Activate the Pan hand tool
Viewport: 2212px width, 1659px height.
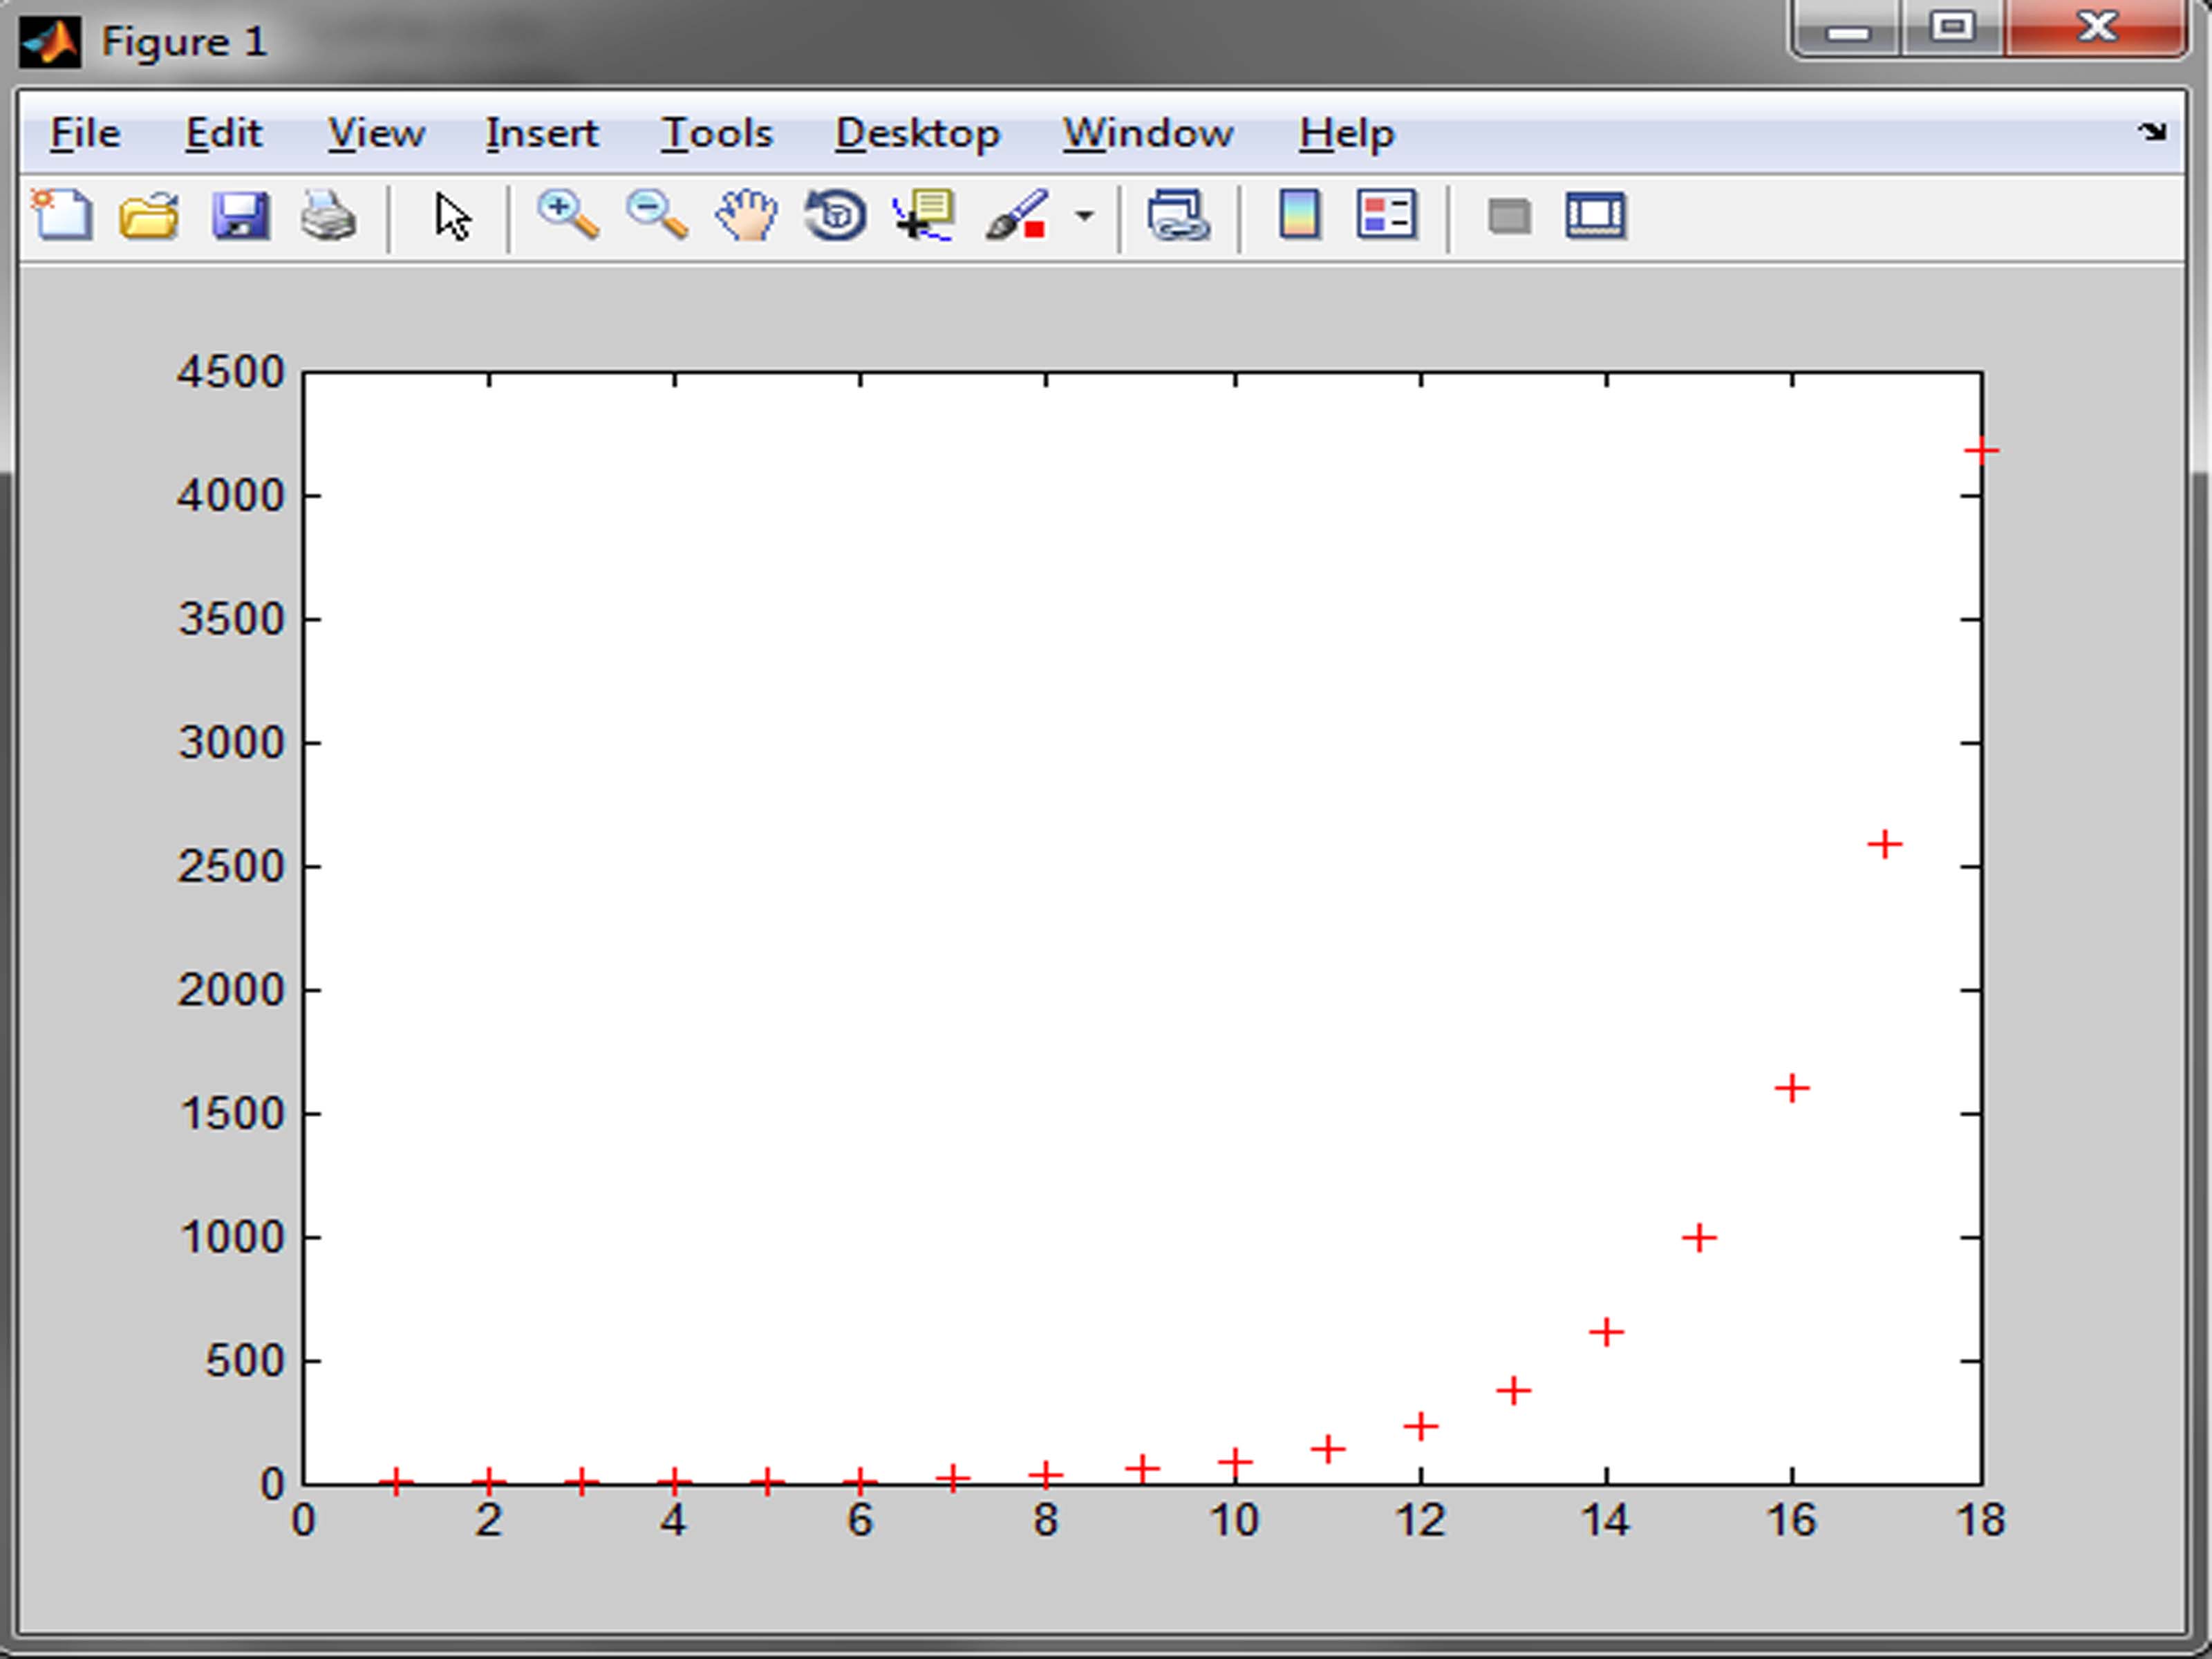pyautogui.click(x=746, y=215)
